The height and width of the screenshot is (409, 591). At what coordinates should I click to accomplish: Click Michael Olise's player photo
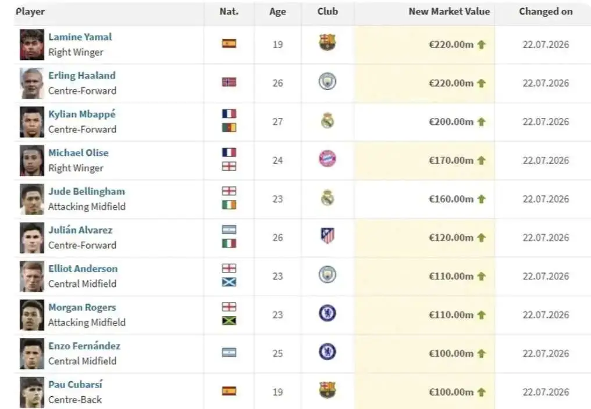[x=32, y=160]
